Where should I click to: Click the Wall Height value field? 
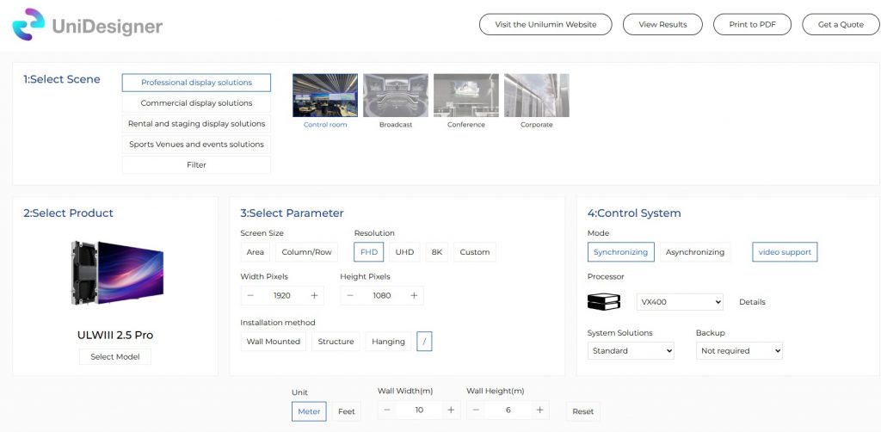pos(508,410)
